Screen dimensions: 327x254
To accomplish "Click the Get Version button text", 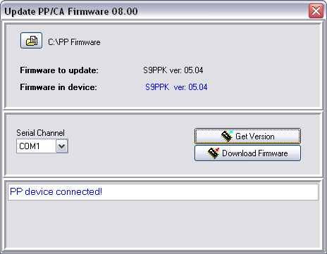I will [x=255, y=136].
